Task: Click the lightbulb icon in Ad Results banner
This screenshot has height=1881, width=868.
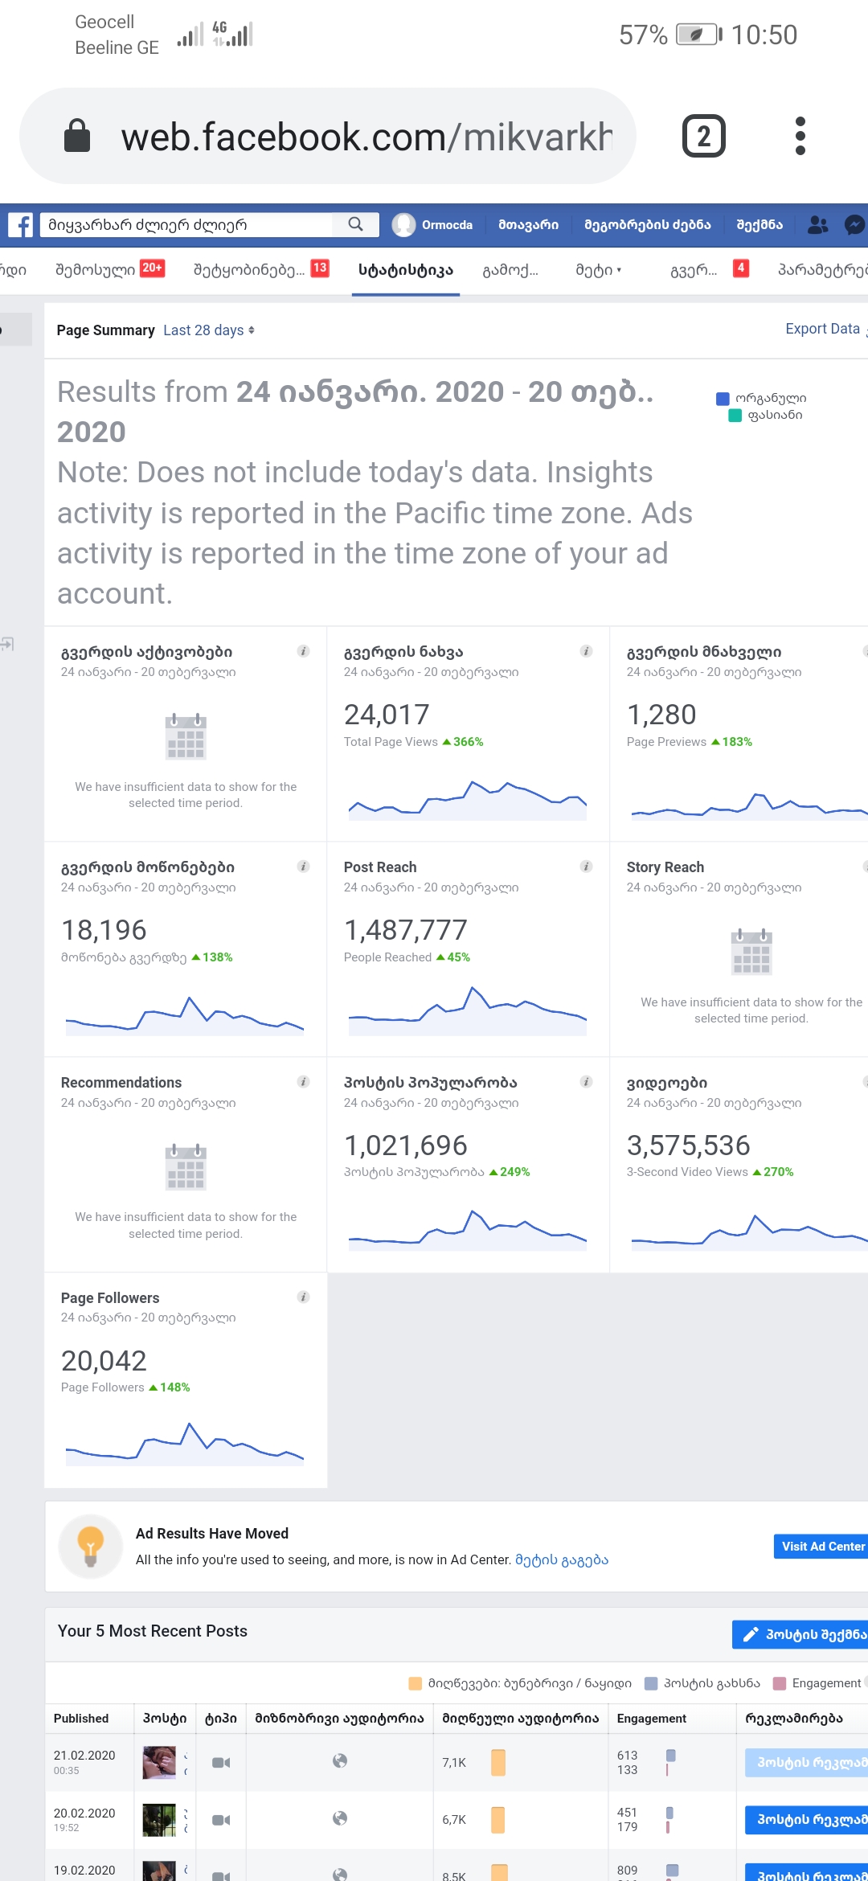Action: (90, 1547)
